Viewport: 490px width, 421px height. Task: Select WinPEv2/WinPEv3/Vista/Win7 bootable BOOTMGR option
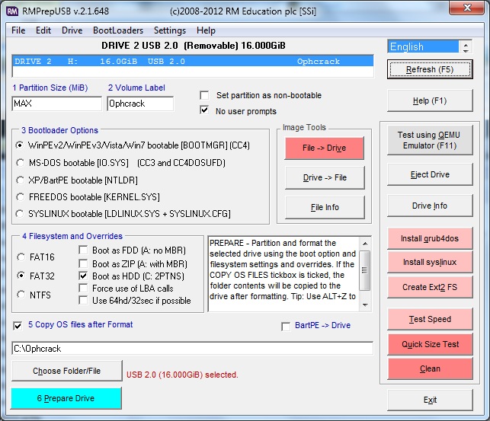point(20,145)
